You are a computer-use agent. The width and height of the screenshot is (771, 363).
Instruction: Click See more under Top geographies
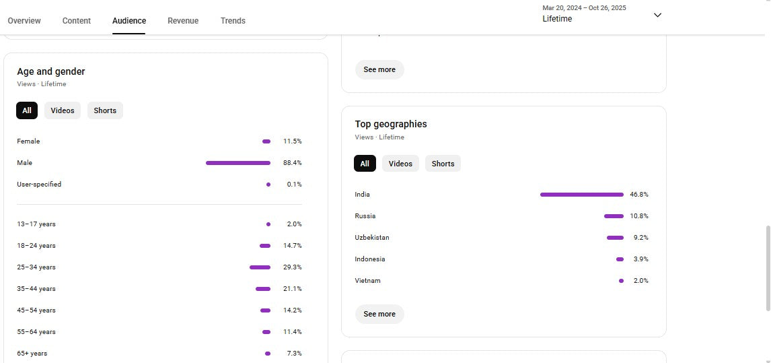[x=379, y=314]
